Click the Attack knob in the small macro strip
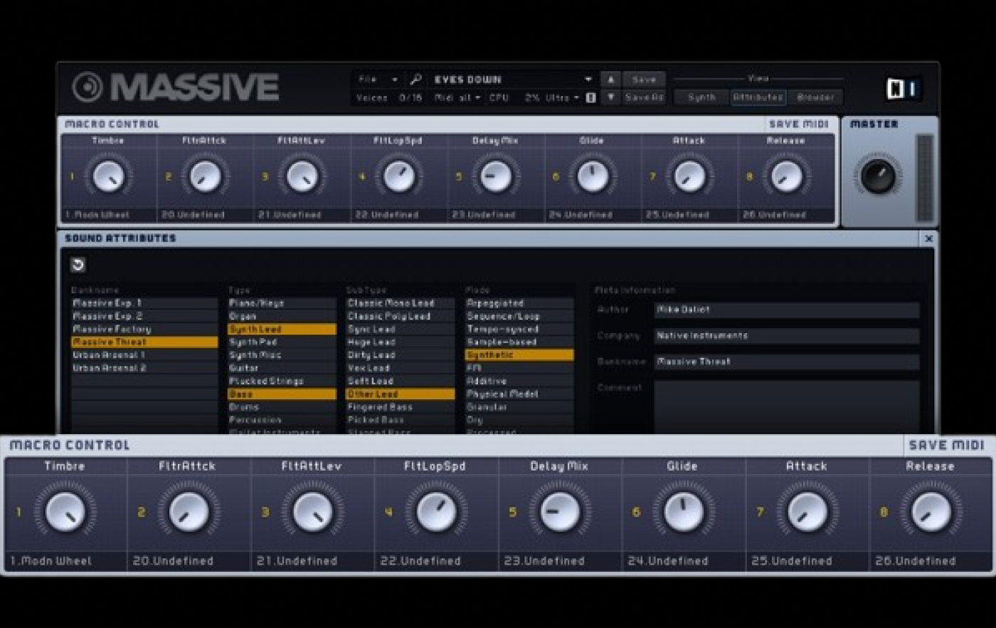This screenshot has width=996, height=628. [689, 176]
